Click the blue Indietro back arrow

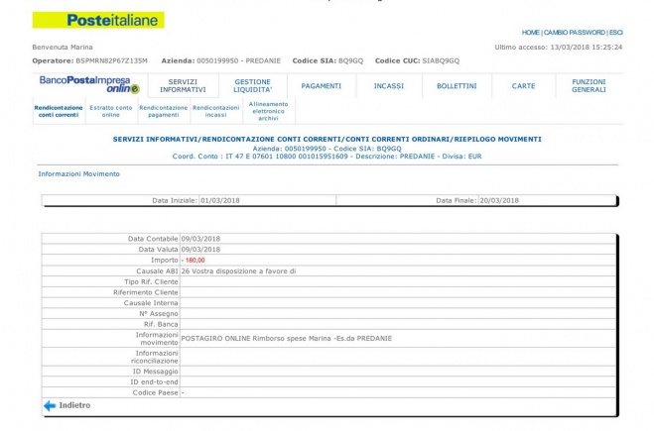pyautogui.click(x=49, y=405)
